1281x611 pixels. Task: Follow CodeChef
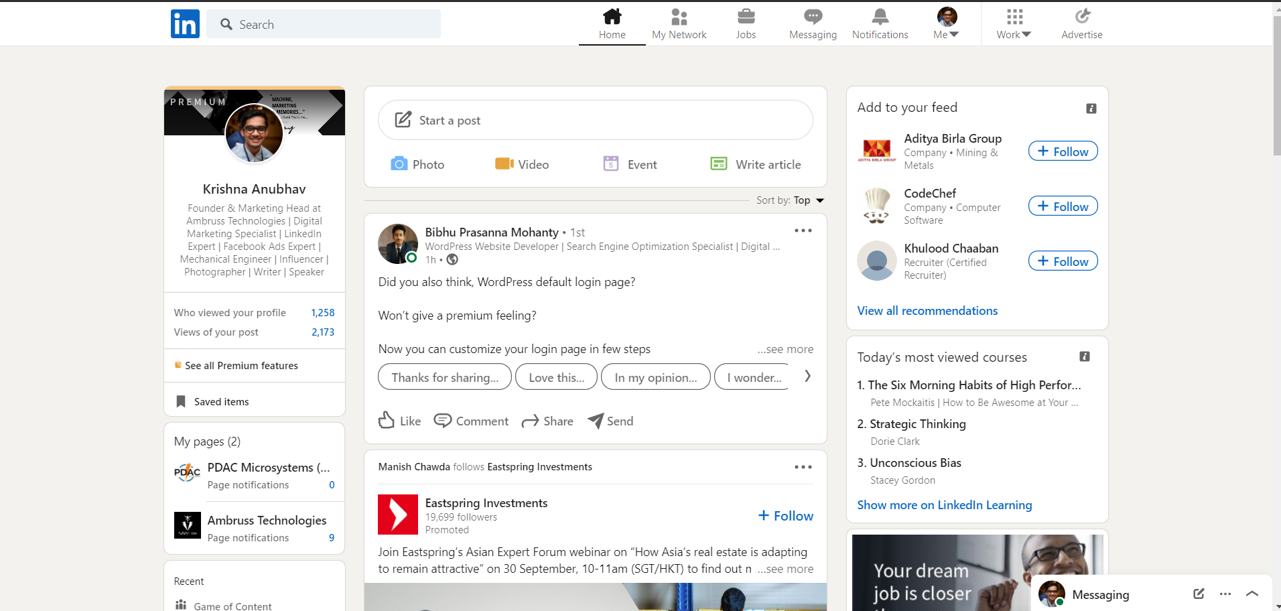click(1063, 206)
